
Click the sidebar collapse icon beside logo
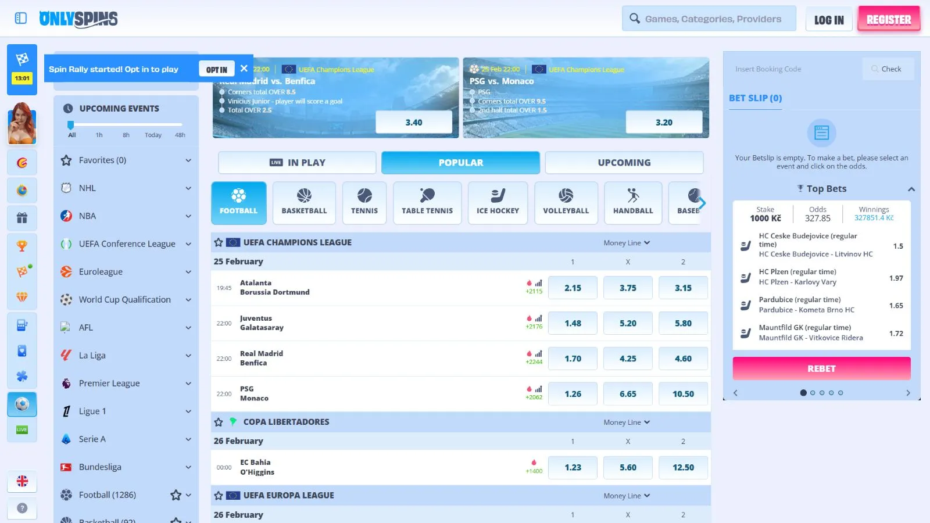[21, 18]
